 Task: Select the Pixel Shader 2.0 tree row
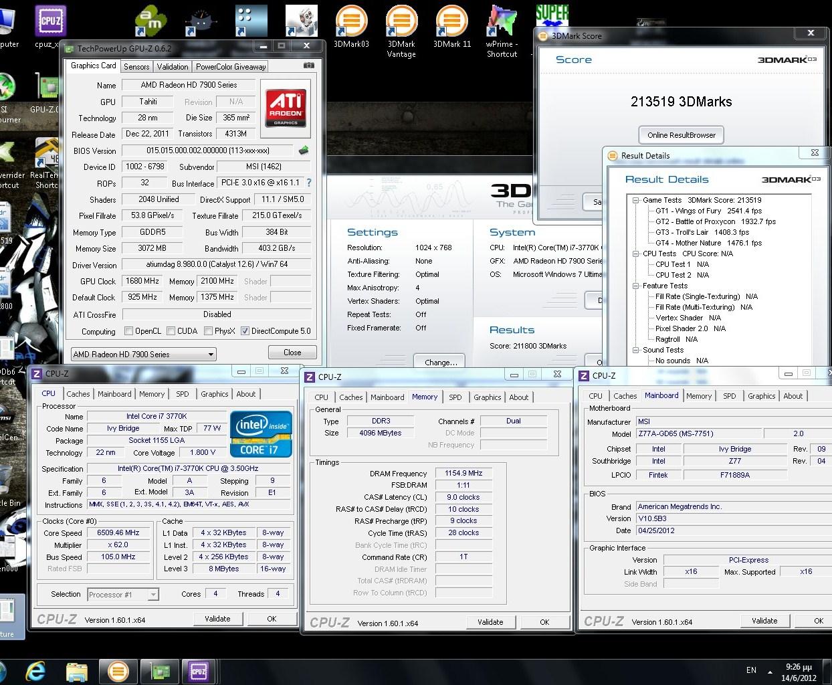[x=690, y=328]
